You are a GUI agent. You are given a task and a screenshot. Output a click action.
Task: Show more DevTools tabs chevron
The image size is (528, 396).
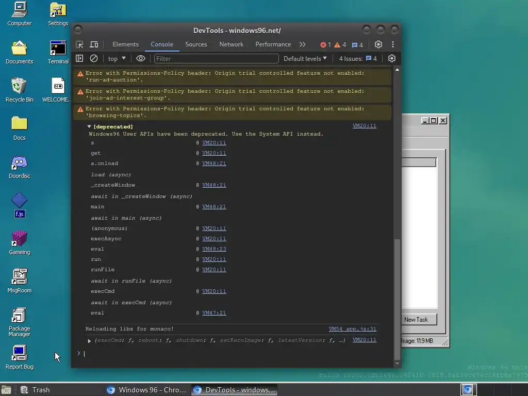[x=302, y=44]
